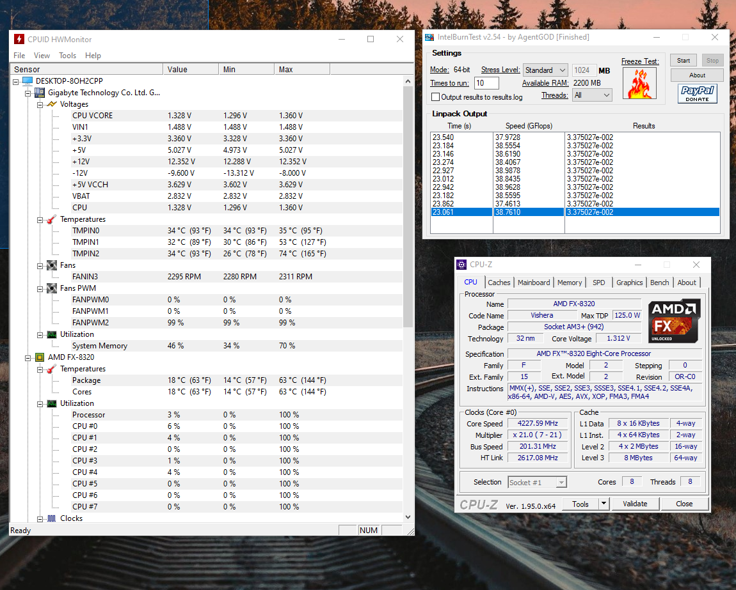Viewport: 736px width, 590px height.
Task: Click the Voltages lightning icon
Action: [52, 104]
